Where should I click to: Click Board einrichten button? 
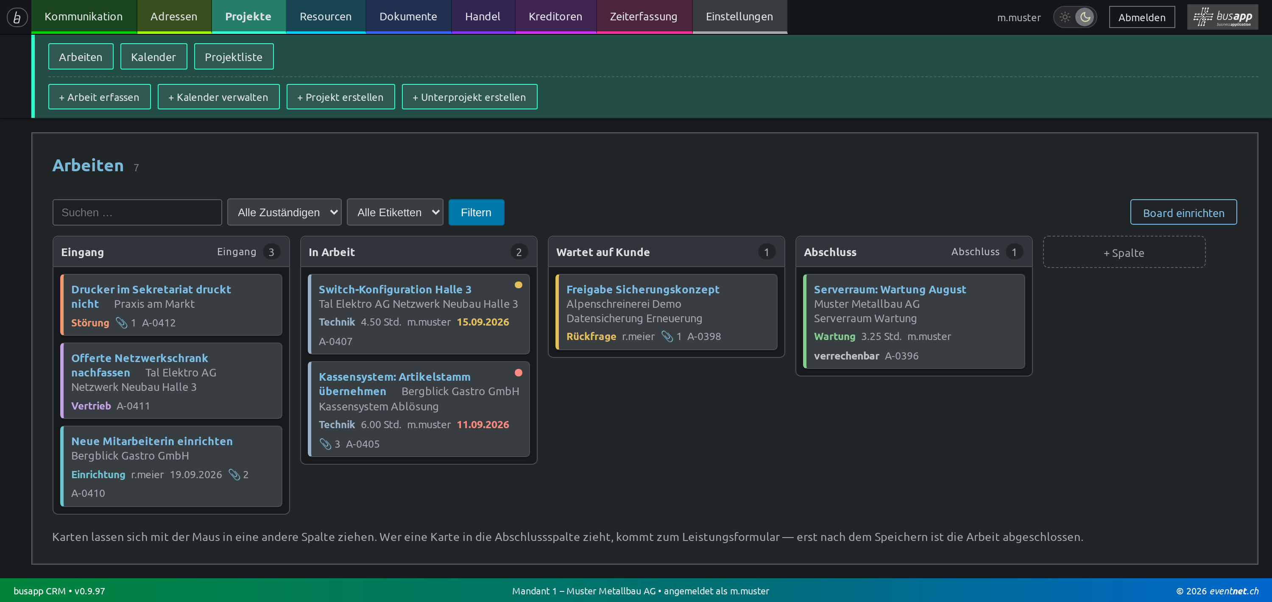point(1183,212)
